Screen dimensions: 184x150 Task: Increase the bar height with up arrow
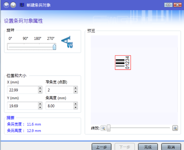[x=76, y=104]
